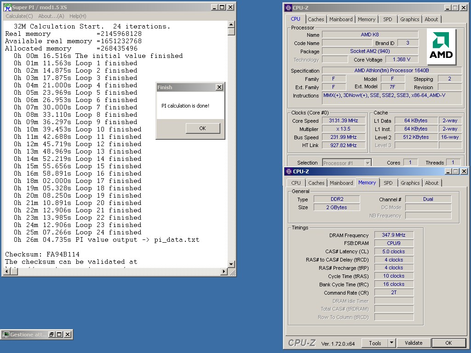Click the Cycle Time tRAS value 10 clocks
471x353 pixels.
click(394, 276)
